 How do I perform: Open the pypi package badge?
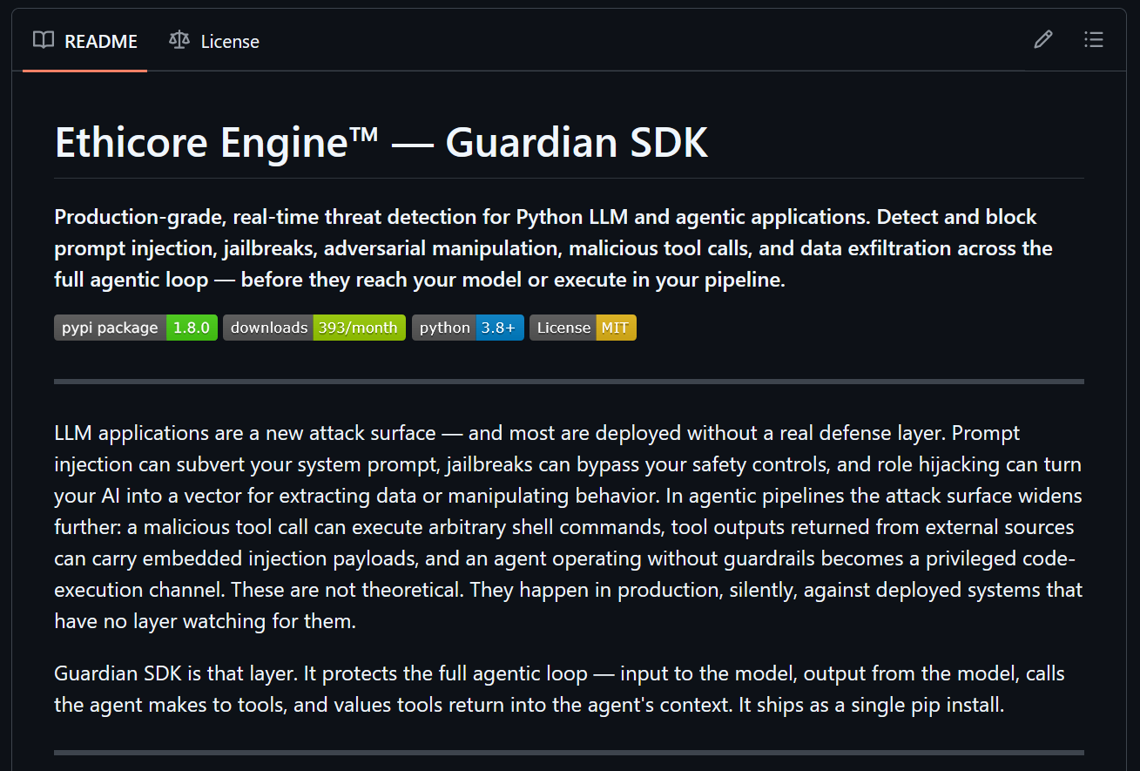[x=135, y=328]
